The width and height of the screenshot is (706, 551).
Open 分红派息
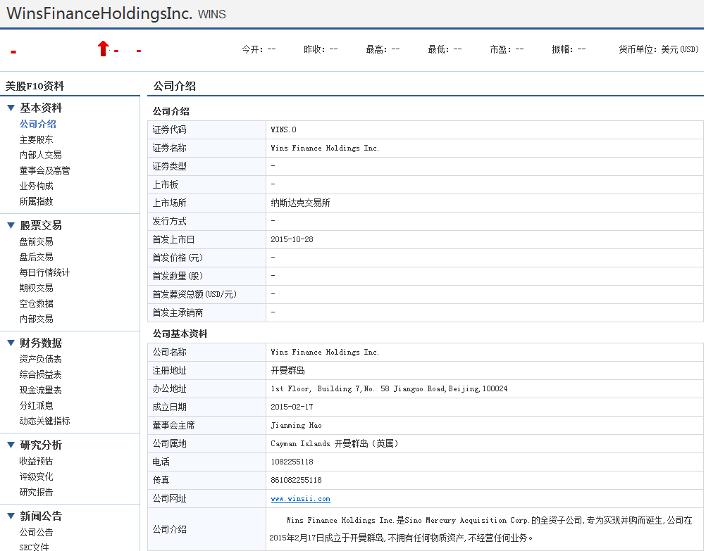click(36, 406)
